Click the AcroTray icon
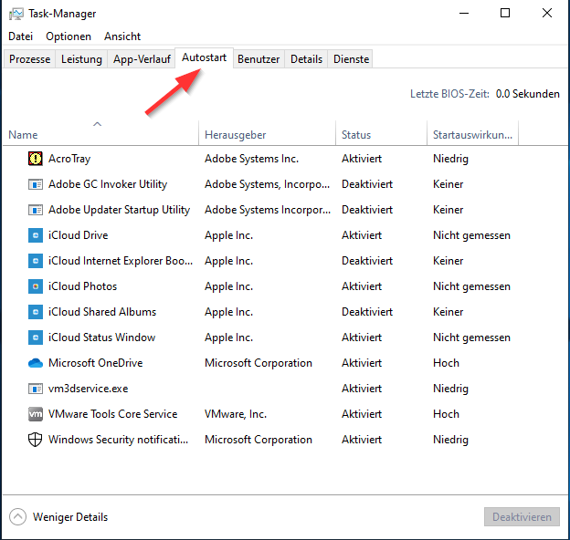The width and height of the screenshot is (570, 540). (x=36, y=159)
